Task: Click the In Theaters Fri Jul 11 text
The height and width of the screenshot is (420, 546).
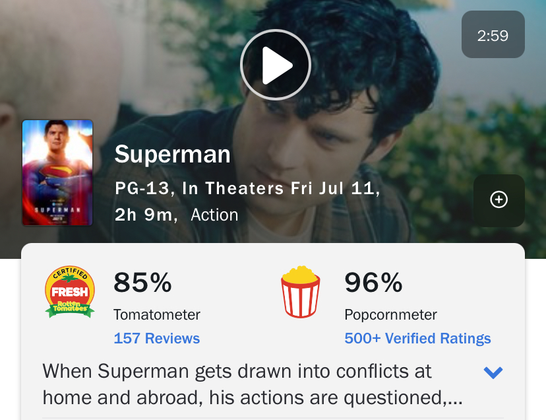Action: coord(278,188)
